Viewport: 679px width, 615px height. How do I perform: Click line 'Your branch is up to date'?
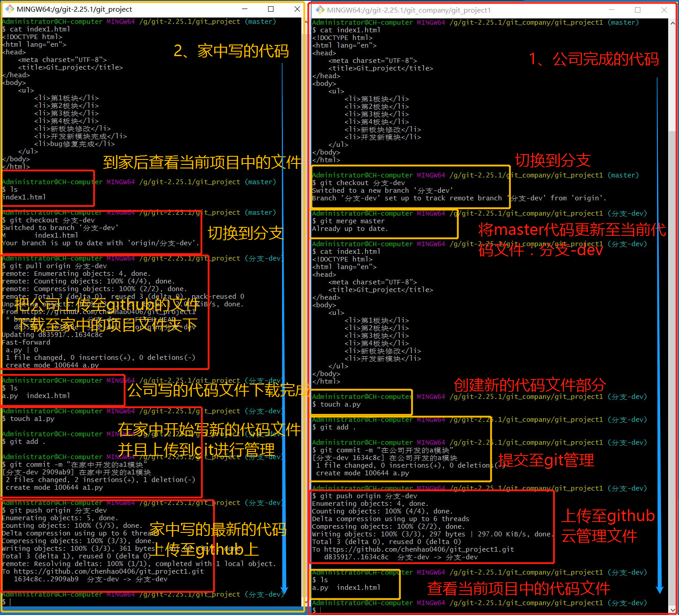click(101, 243)
